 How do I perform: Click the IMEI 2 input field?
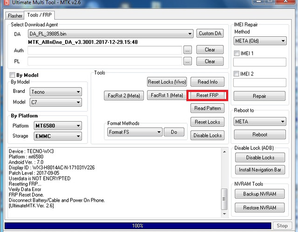coord(260,83)
